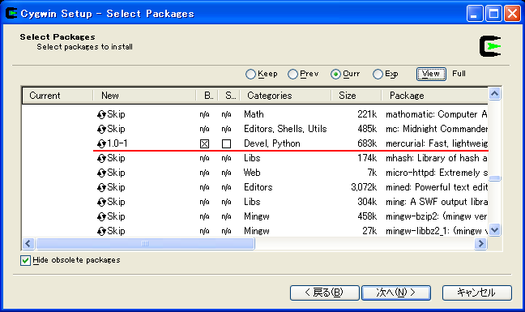Uncheck the mercurial binary checkbox
This screenshot has height=312, width=525.
point(204,144)
